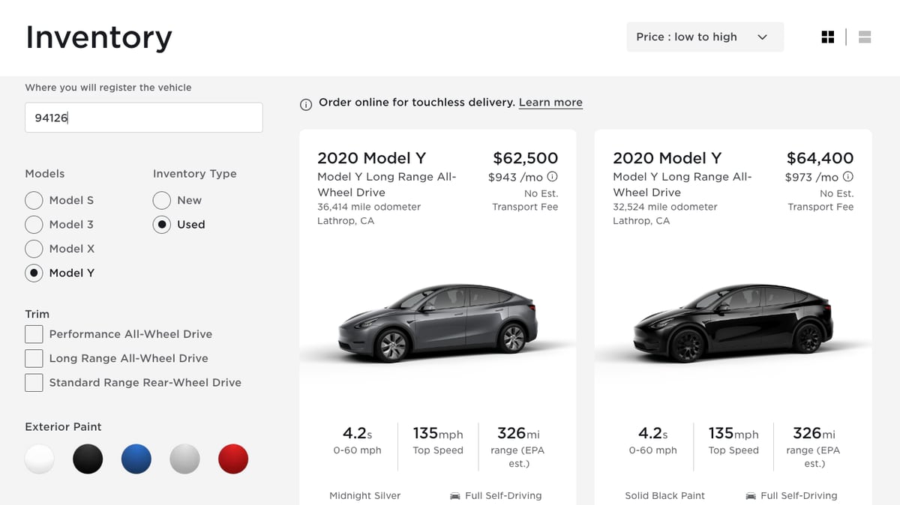The width and height of the screenshot is (900, 505).
Task: Select the blue exterior paint swatch
Action: tap(136, 459)
